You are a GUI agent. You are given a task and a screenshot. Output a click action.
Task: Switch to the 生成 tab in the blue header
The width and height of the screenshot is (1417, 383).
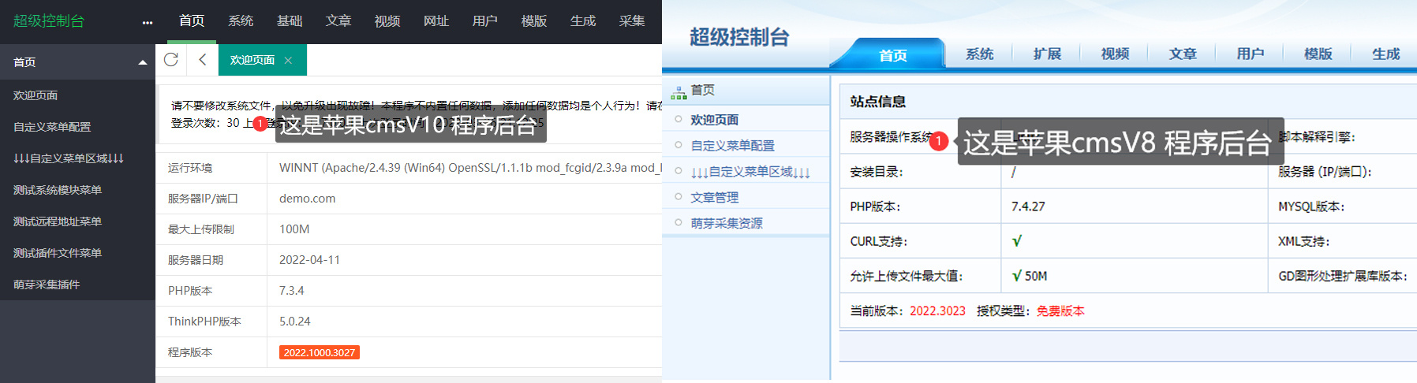click(1385, 54)
